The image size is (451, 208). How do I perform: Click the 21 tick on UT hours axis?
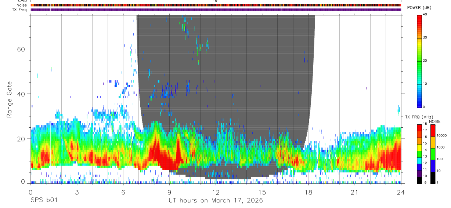tap(354, 192)
